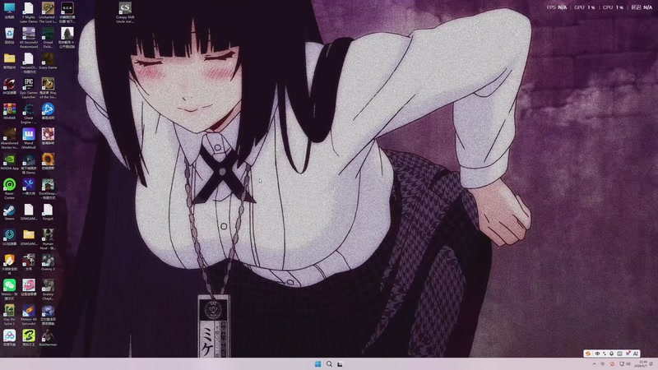The width and height of the screenshot is (658, 370).
Task: Launch Steam from the desktop
Action: point(9,212)
